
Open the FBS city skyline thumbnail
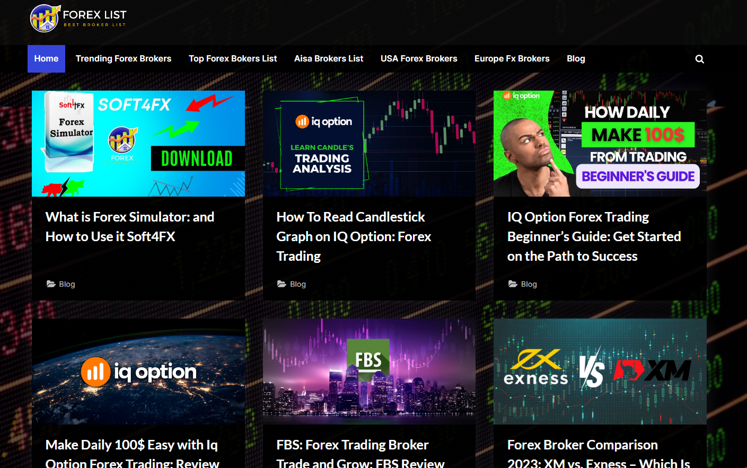pyautogui.click(x=369, y=372)
